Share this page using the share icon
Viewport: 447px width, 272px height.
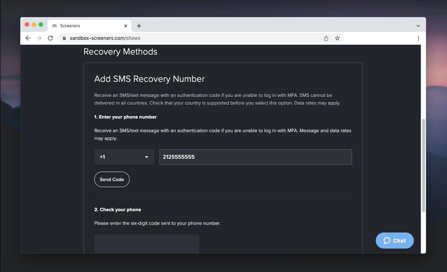pos(326,38)
